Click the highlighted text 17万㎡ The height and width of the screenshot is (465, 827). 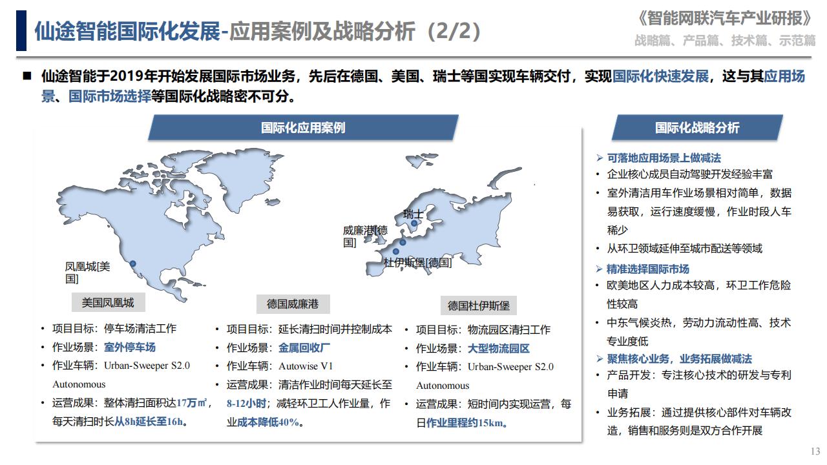tap(192, 404)
